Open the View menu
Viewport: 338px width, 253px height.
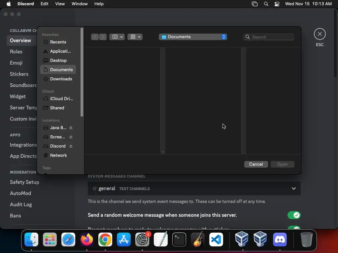60,4
